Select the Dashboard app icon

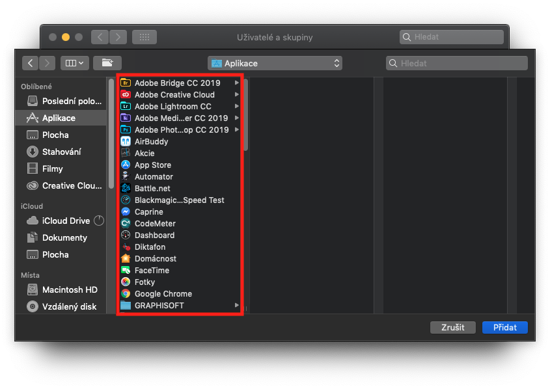[126, 235]
